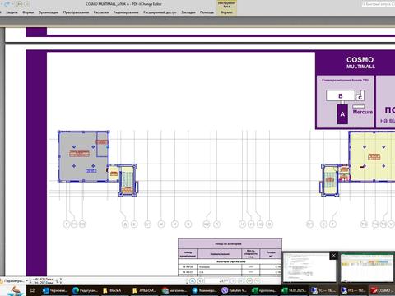Switch to the Edge browser taskbar item
This screenshot has height=296, width=395.
[x=84, y=290]
